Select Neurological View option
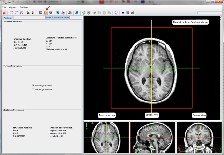224x155 pixels. [x=33, y=89]
